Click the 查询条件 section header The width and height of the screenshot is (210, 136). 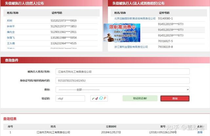tap(12, 60)
